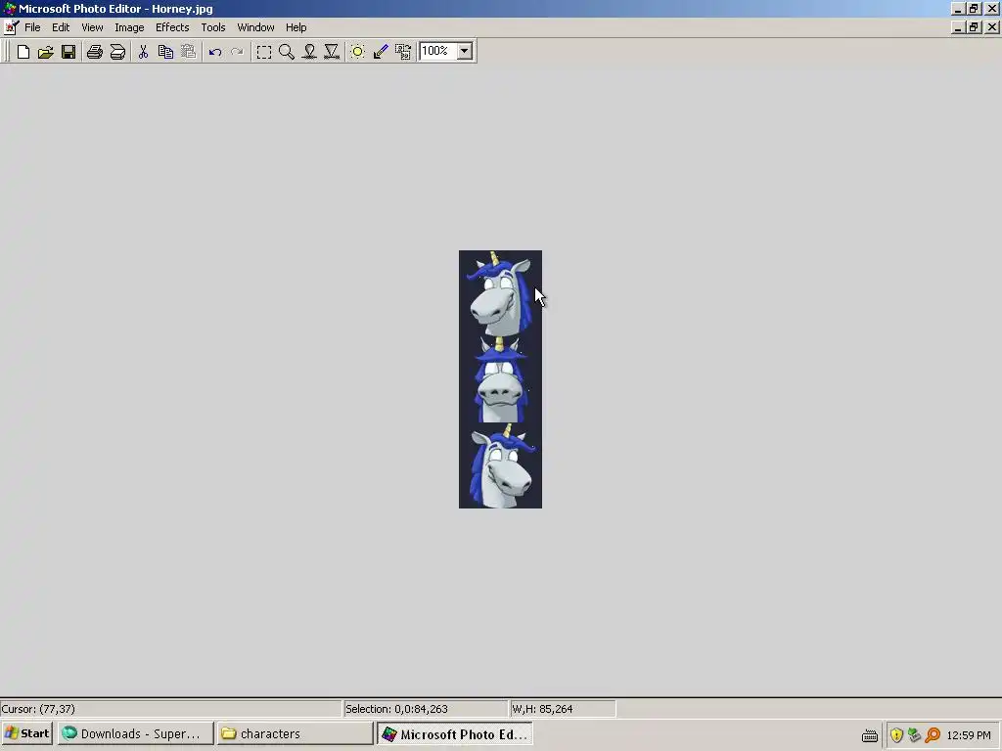1002x751 pixels.
Task: Open the Image menu
Action: (129, 27)
